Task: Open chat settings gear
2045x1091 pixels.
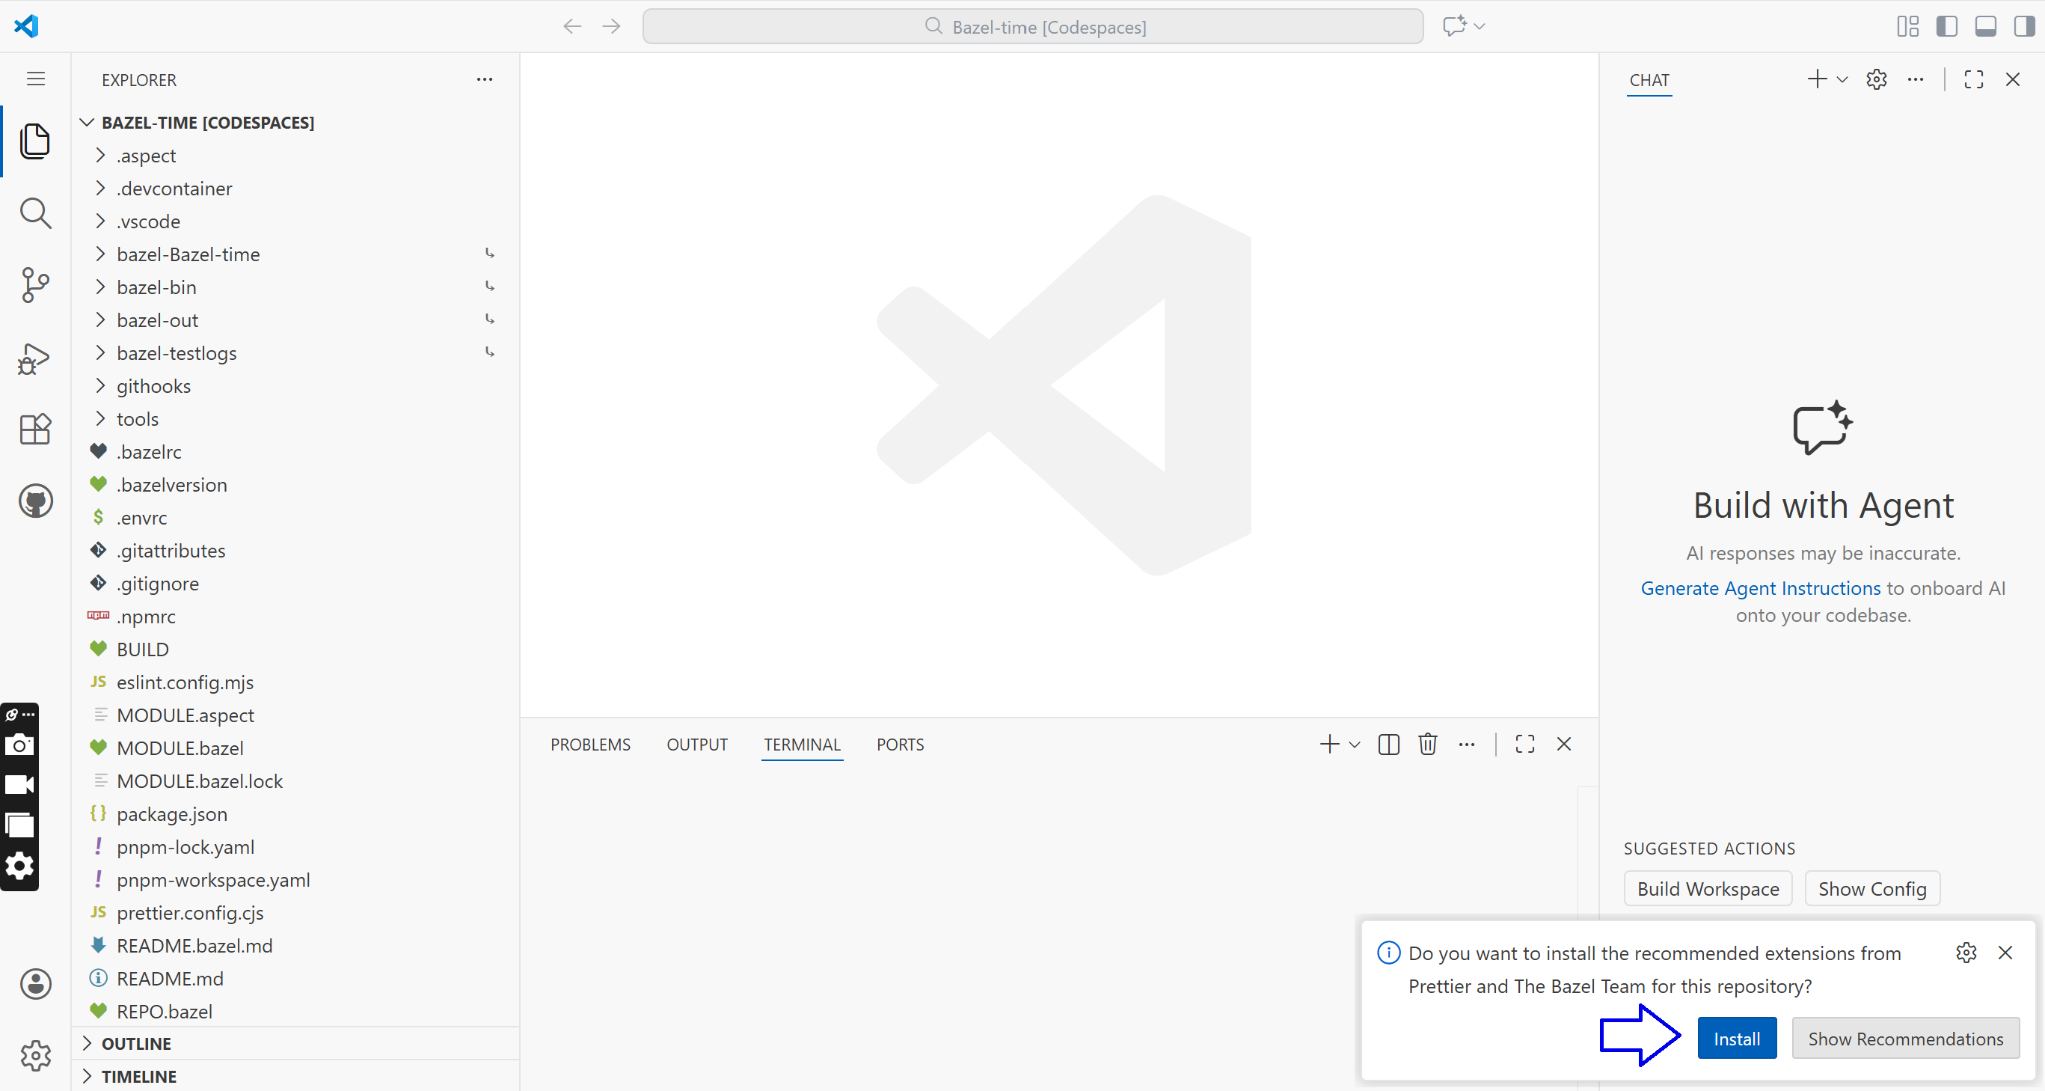Action: (x=1876, y=79)
